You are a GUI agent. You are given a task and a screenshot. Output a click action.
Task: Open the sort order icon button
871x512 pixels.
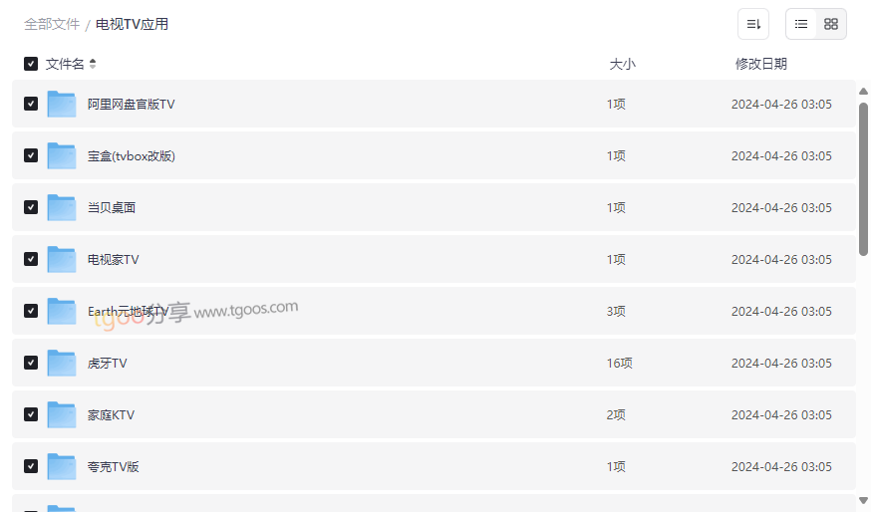tap(753, 24)
